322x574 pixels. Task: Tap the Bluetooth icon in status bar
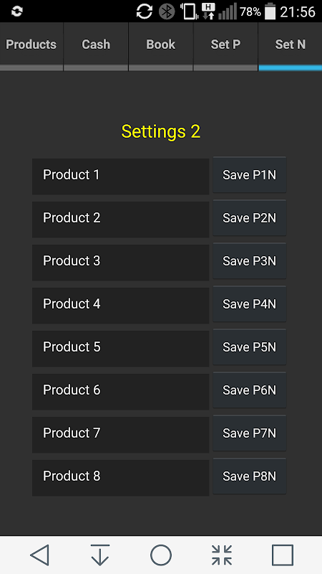pyautogui.click(x=167, y=11)
